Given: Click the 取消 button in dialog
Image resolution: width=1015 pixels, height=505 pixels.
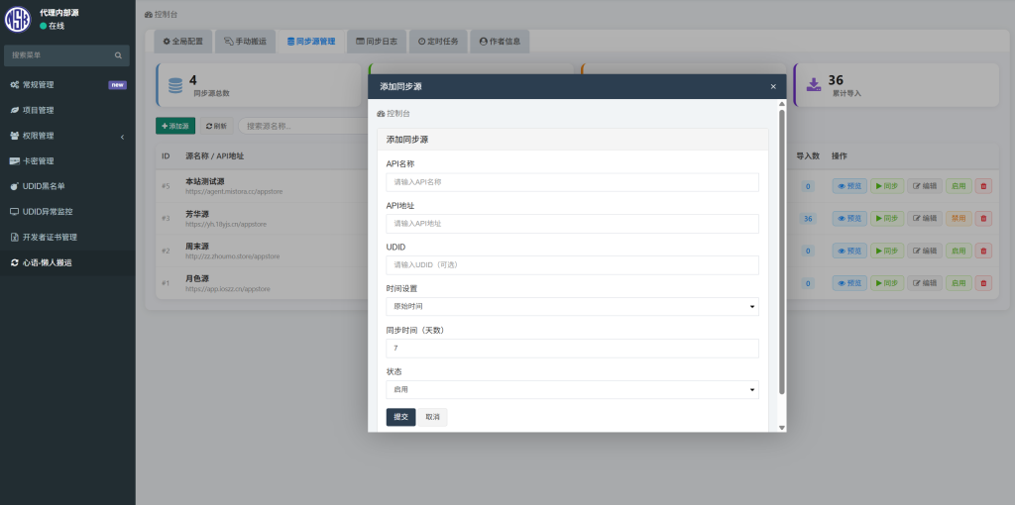Looking at the screenshot, I should pos(432,417).
